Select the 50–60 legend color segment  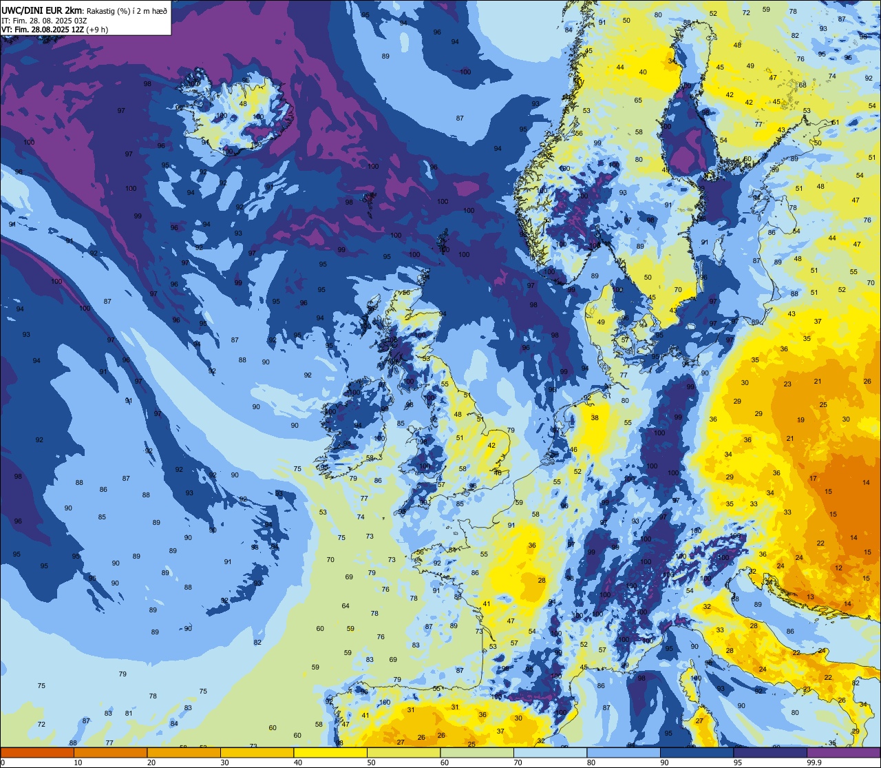tap(403, 752)
